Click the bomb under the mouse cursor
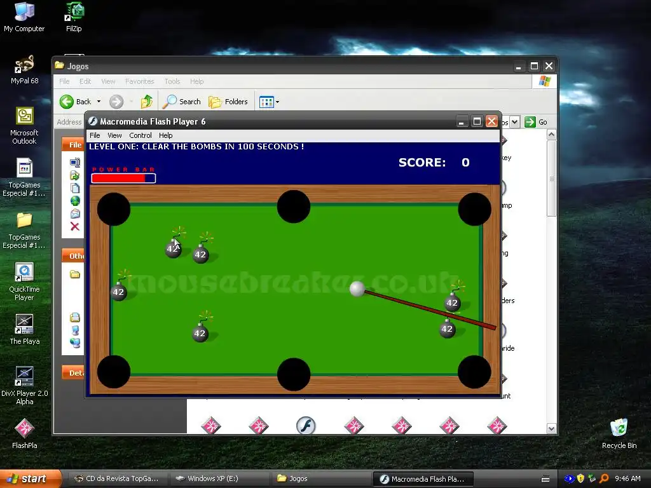The width and height of the screenshot is (651, 488). click(172, 248)
